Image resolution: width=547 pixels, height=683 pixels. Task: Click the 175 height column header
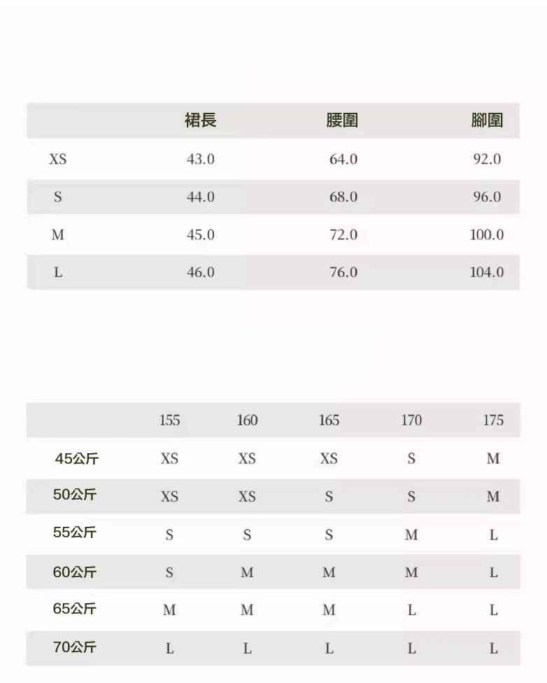coord(493,420)
